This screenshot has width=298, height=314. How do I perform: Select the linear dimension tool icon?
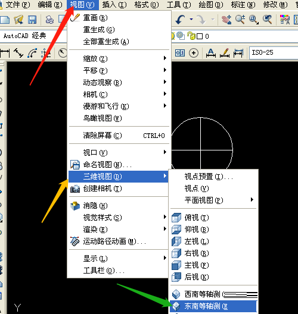(x=5, y=53)
